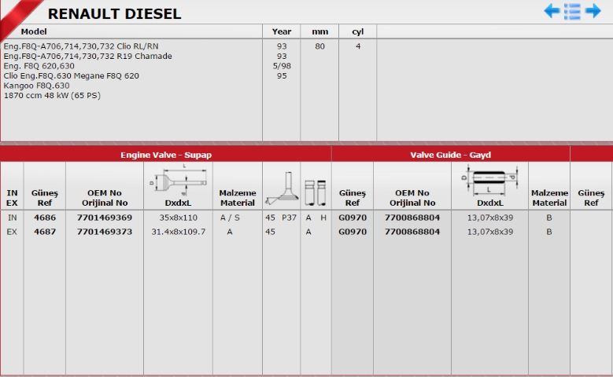Image resolution: width=613 pixels, height=377 pixels.
Task: Click engine valve Malzeme Material header
Action: 238,198
